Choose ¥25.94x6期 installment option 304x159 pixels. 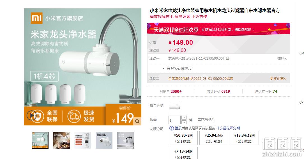[x=214, y=138]
